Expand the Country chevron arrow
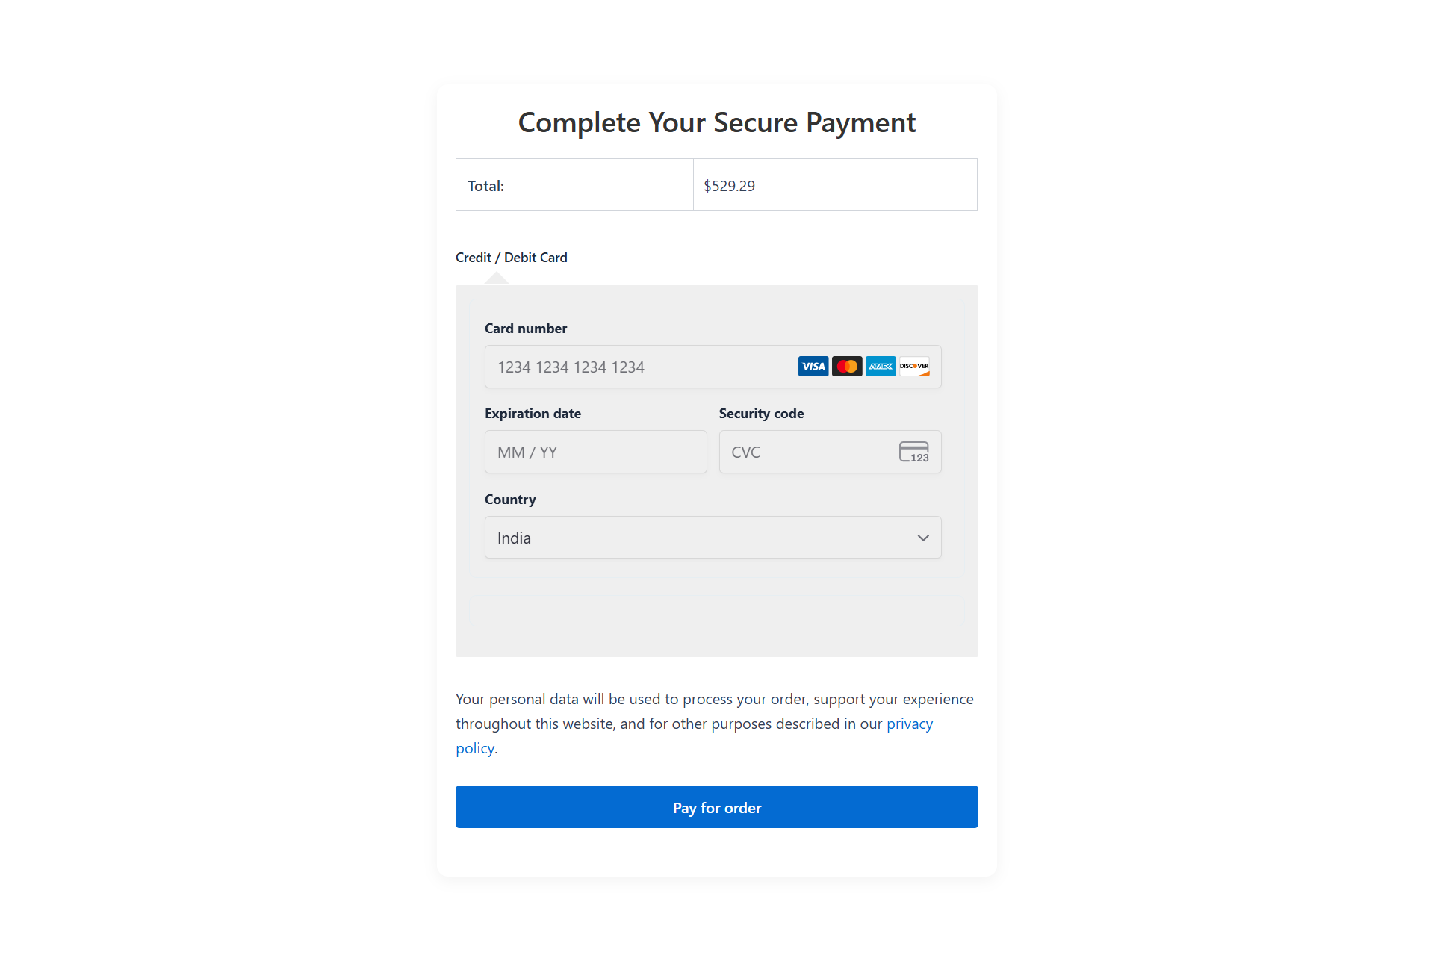The image size is (1434, 961). [923, 538]
